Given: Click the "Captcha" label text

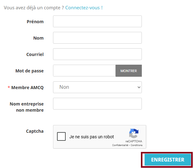Looking at the screenshot, I should [x=35, y=131].
